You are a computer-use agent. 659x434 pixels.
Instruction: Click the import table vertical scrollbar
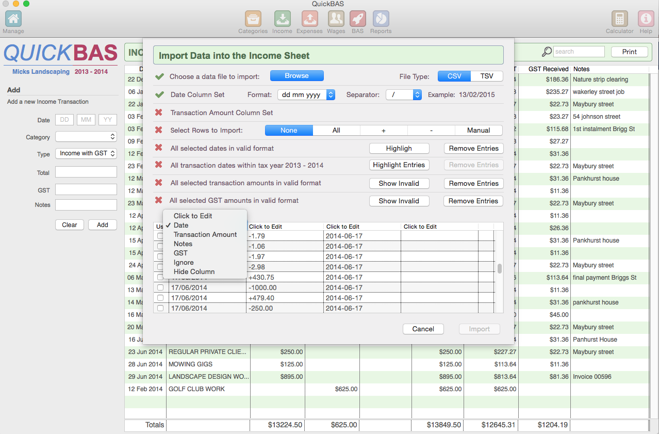click(x=499, y=268)
